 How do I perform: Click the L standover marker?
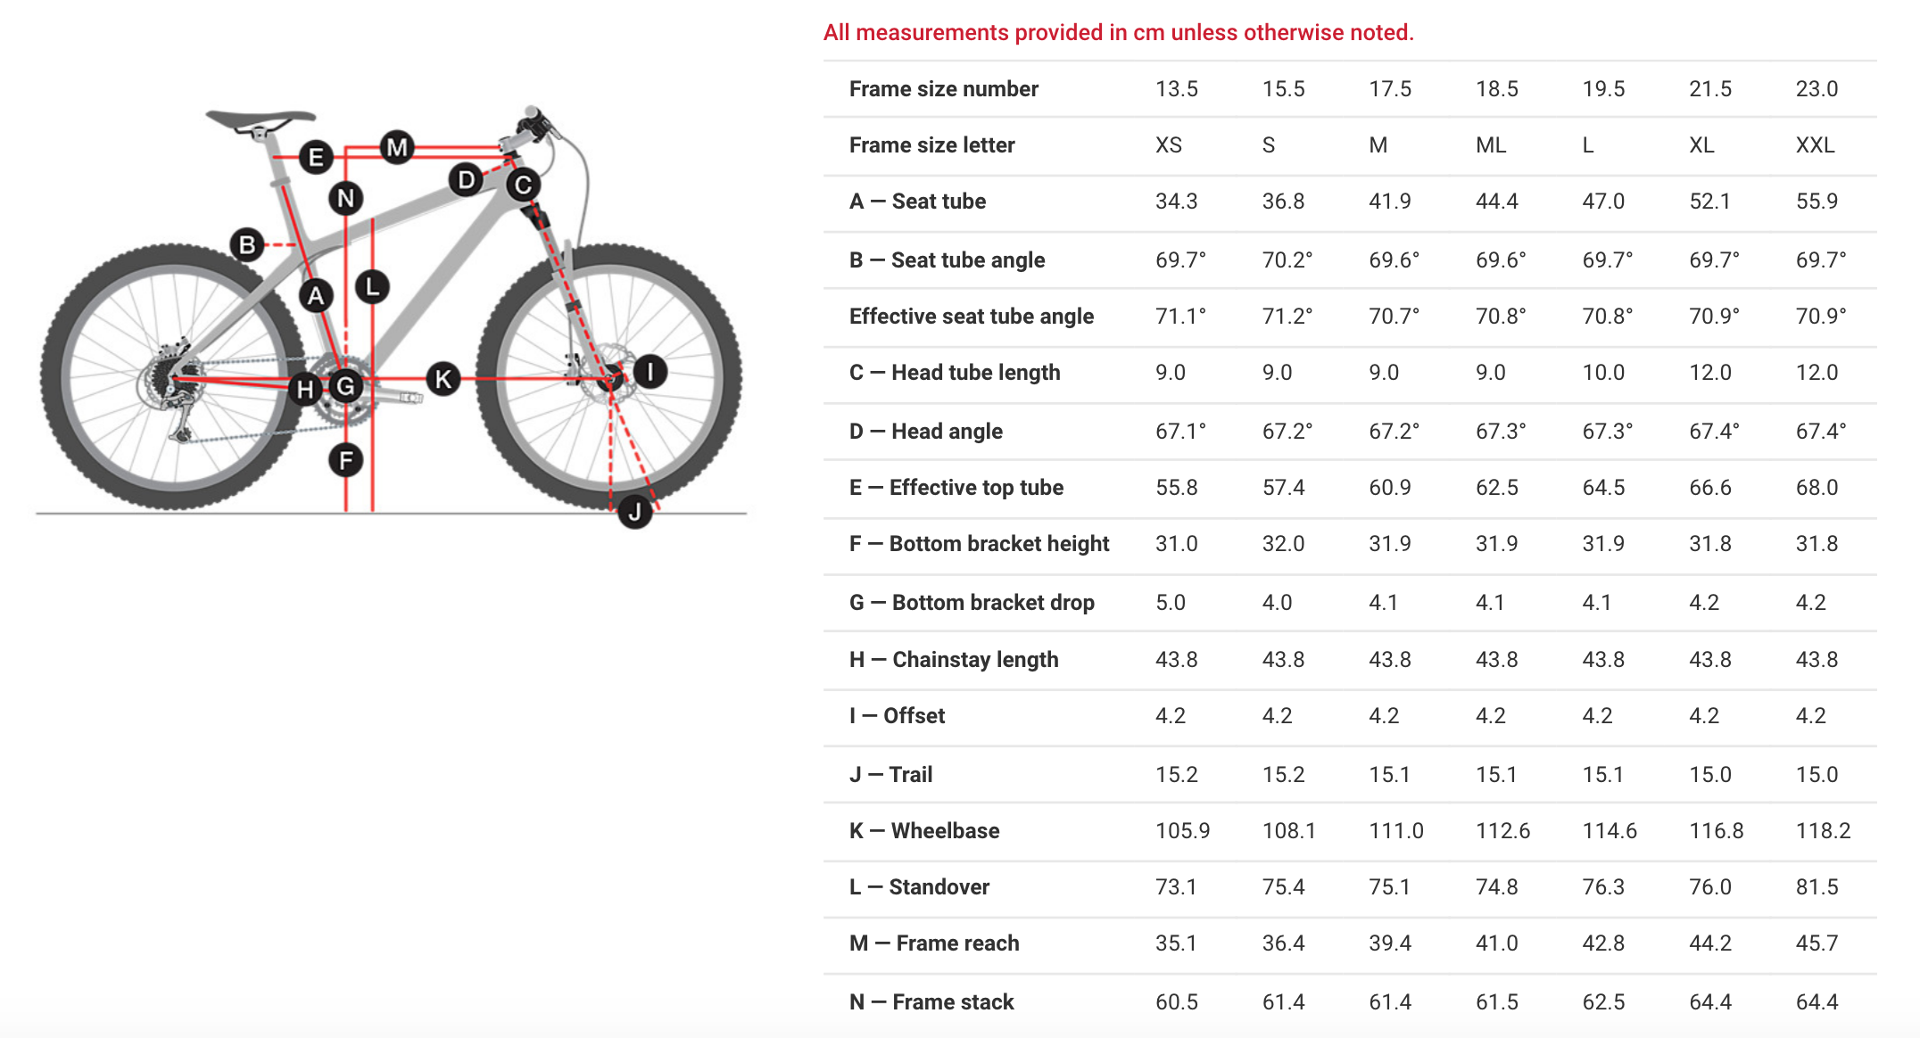click(x=372, y=286)
